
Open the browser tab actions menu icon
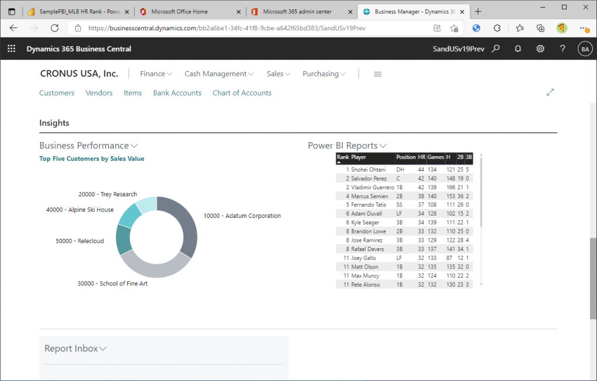tap(12, 12)
